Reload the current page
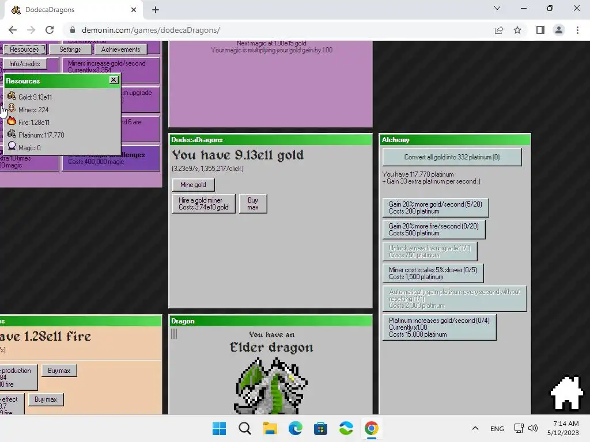 click(x=50, y=30)
